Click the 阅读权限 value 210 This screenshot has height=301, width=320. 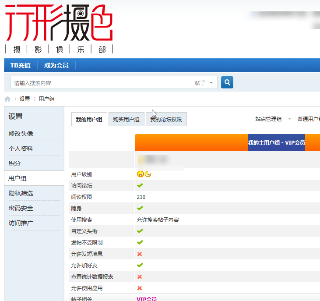(x=141, y=197)
